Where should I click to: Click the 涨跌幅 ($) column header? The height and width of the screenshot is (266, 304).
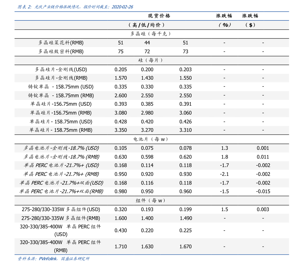point(250,20)
